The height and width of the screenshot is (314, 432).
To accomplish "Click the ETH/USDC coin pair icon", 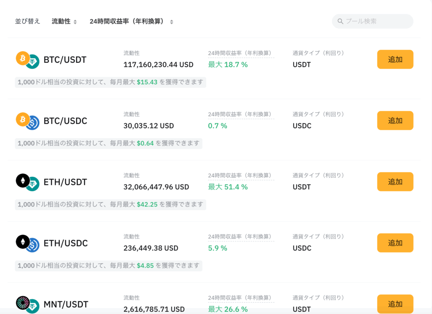I will click(27, 244).
